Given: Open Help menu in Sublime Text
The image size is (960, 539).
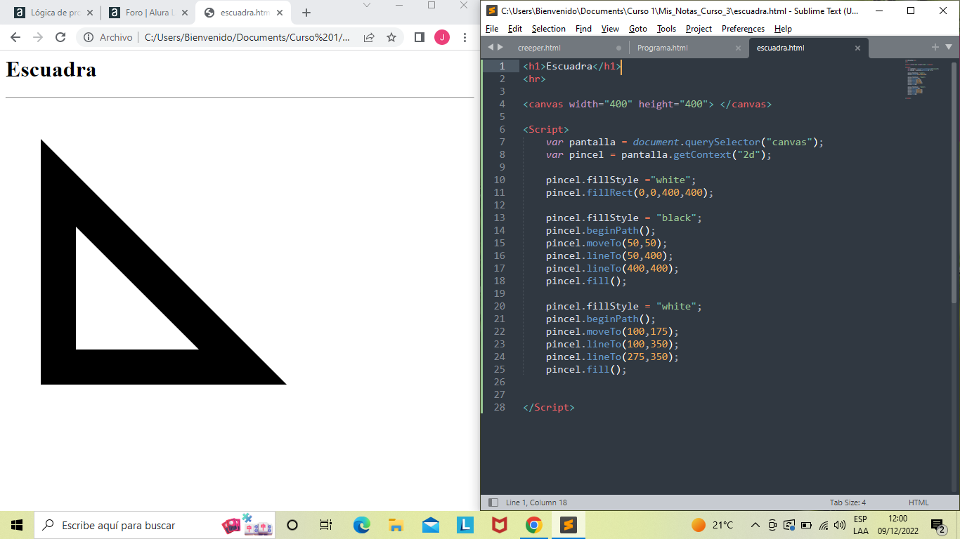Looking at the screenshot, I should pos(783,29).
